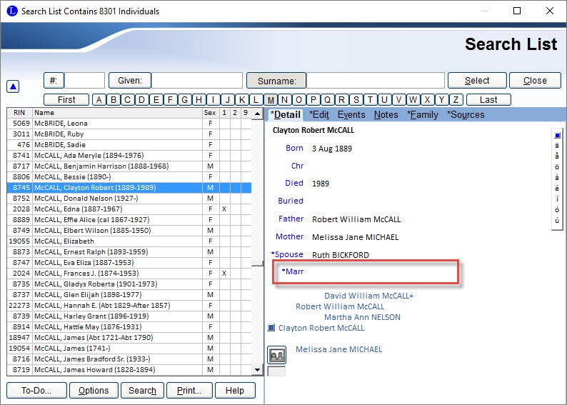Switch to the Sources tab
This screenshot has height=405, width=567.
[x=466, y=114]
